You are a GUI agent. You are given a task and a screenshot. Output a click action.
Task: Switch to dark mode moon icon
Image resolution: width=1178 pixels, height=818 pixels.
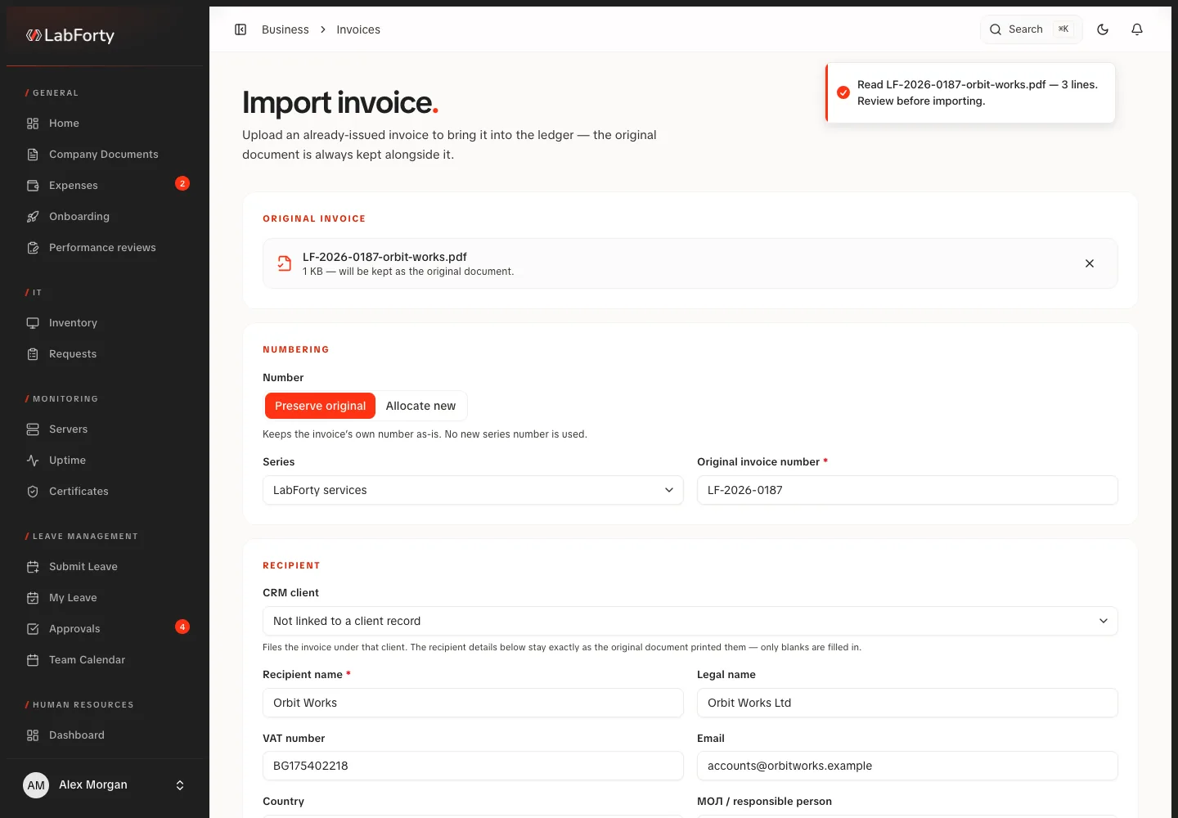(x=1103, y=29)
